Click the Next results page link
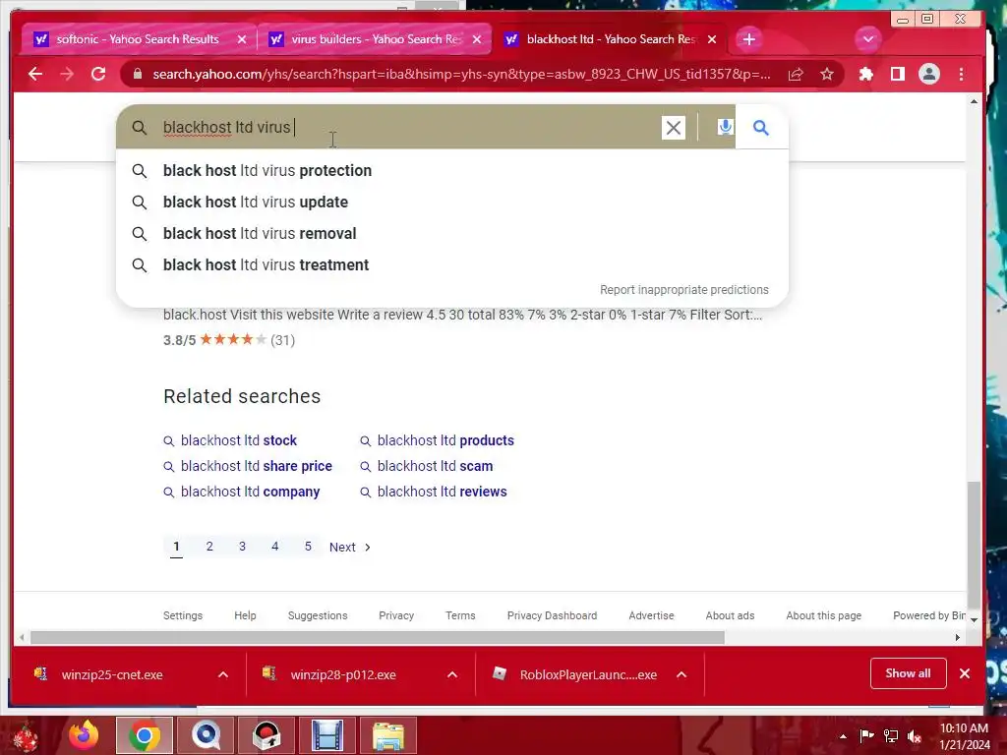The height and width of the screenshot is (755, 1007). tap(350, 547)
